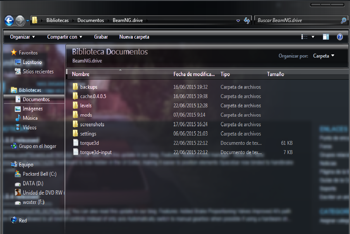The height and width of the screenshot is (234, 350).
Task: Select the Documentos library
Action: [x=36, y=99]
